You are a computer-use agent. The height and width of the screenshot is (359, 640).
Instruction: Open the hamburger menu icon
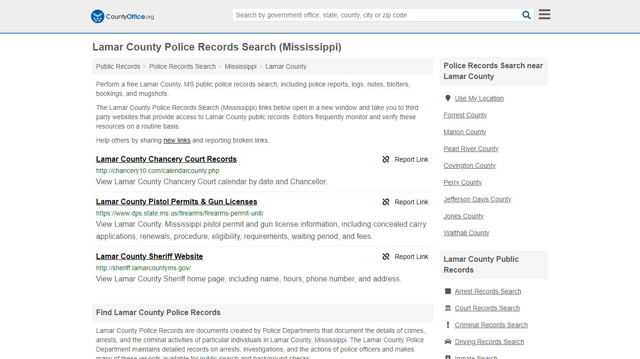[544, 14]
